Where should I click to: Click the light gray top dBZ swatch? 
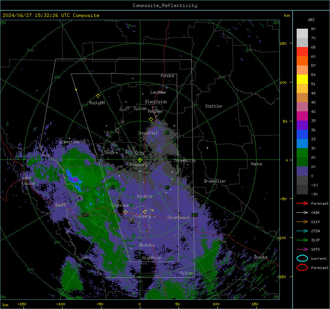tap(302, 33)
